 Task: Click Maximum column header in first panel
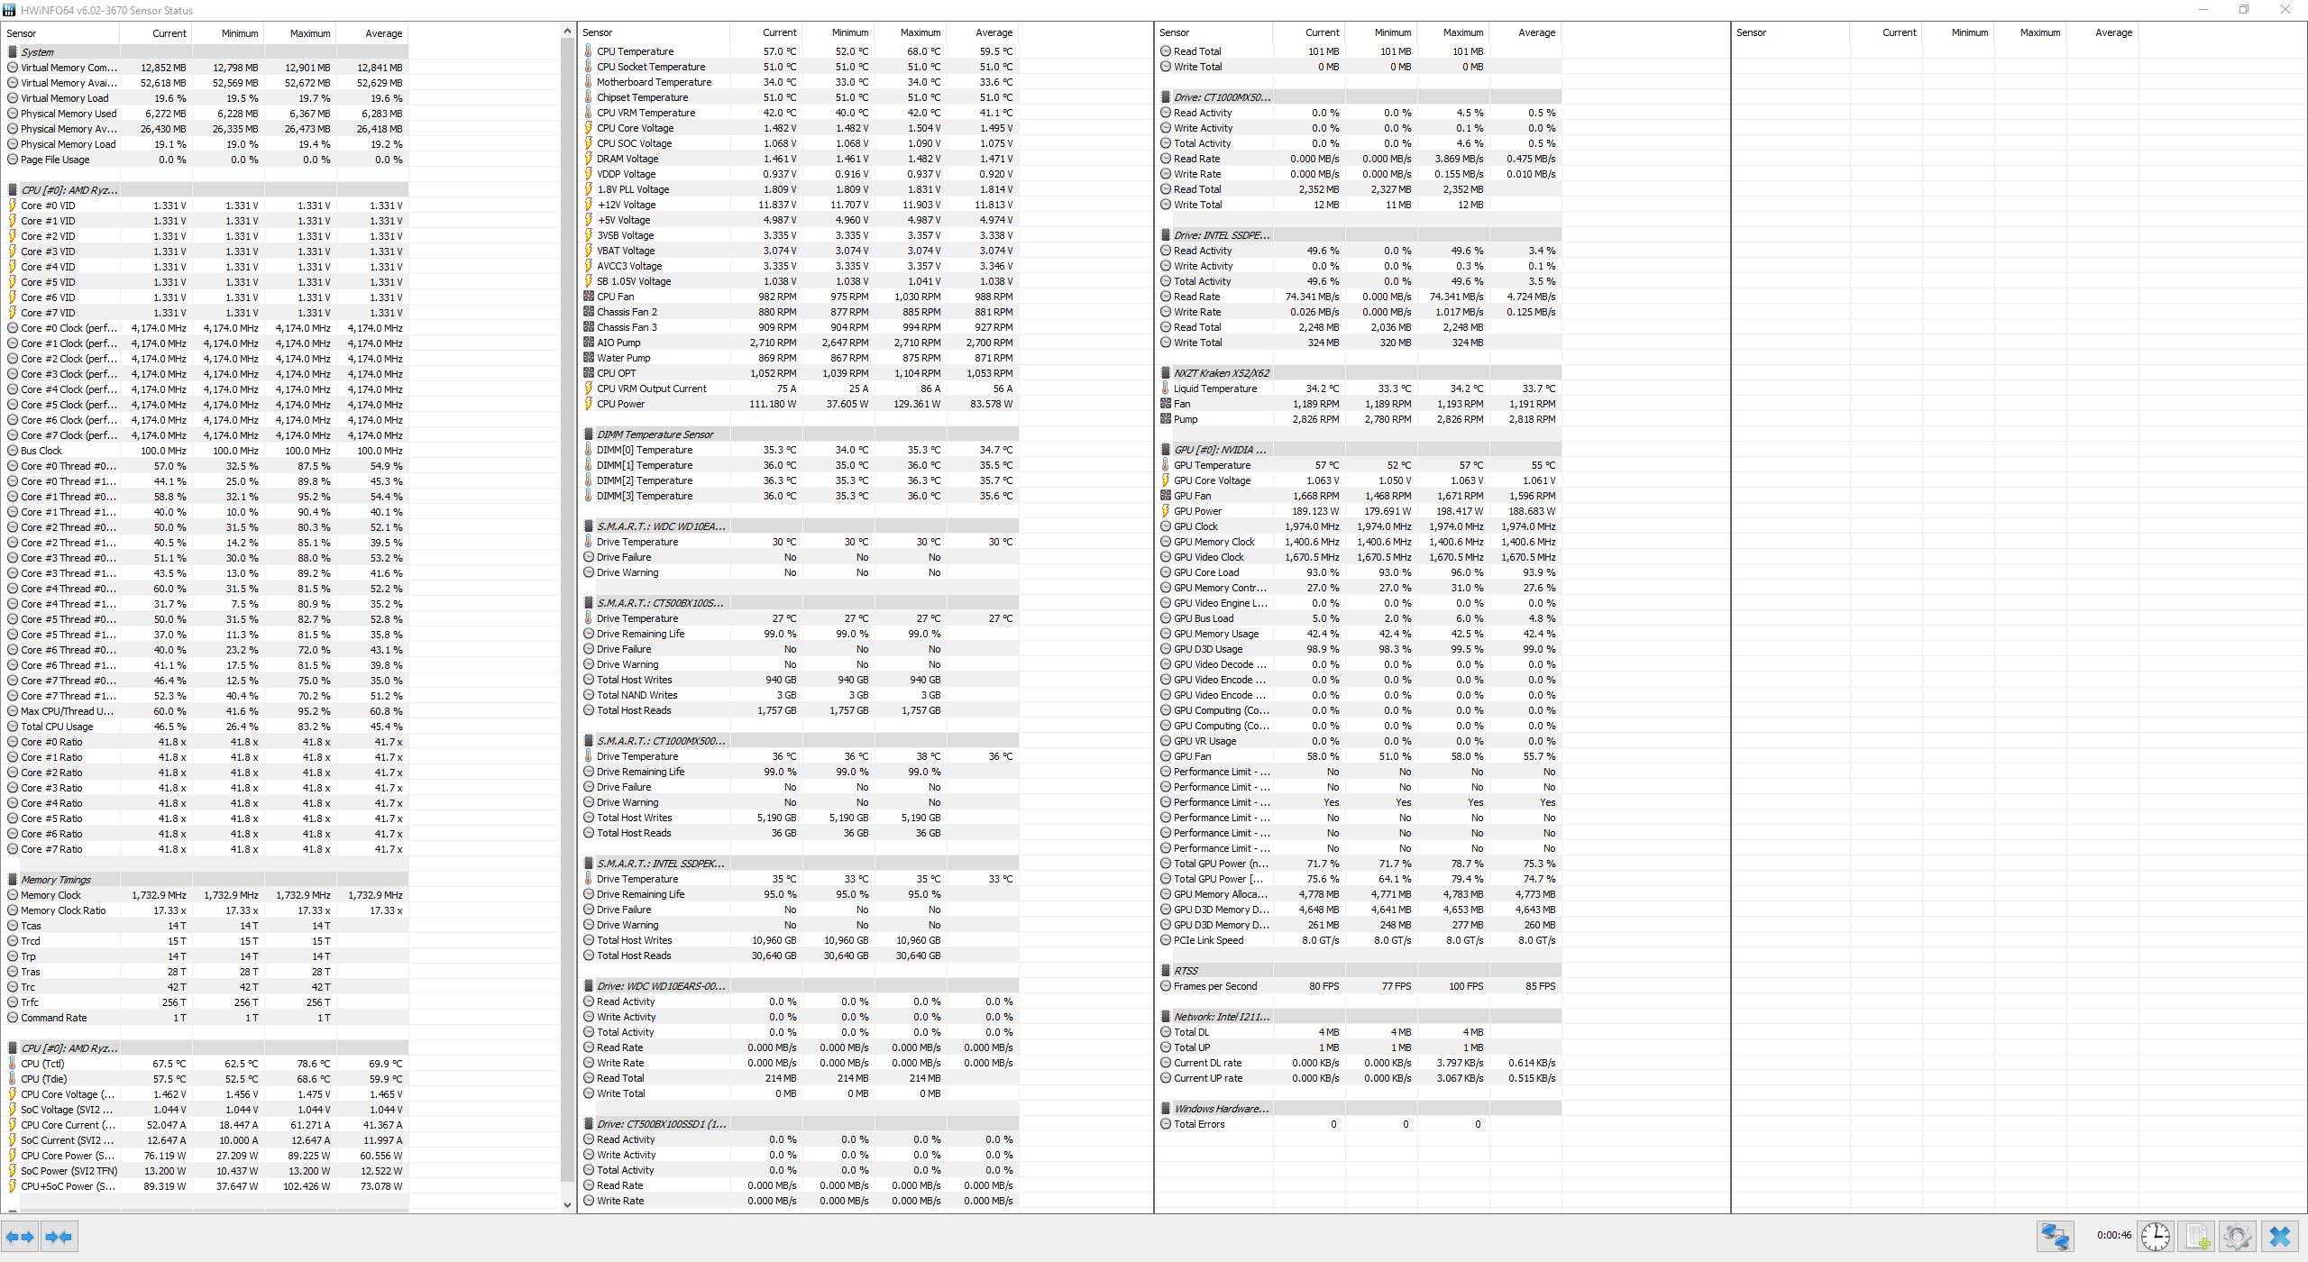pyautogui.click(x=309, y=33)
